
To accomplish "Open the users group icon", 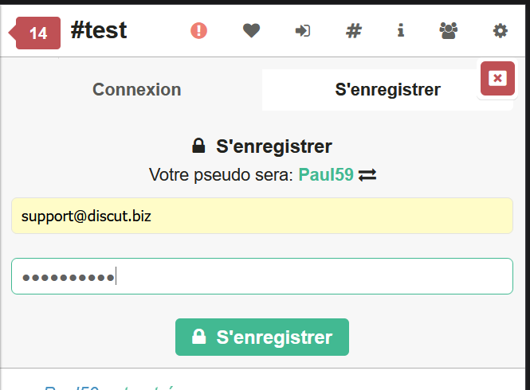I will (x=449, y=31).
